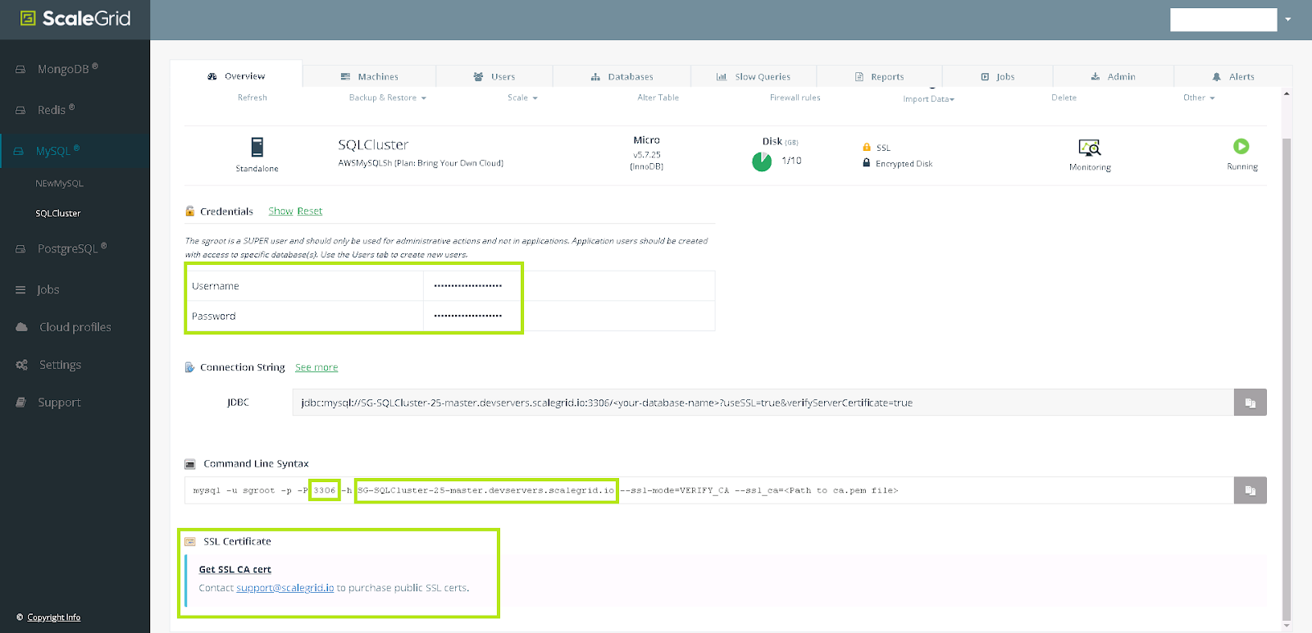The width and height of the screenshot is (1312, 633).
Task: Copy the JDBC connection string
Action: coord(1250,403)
